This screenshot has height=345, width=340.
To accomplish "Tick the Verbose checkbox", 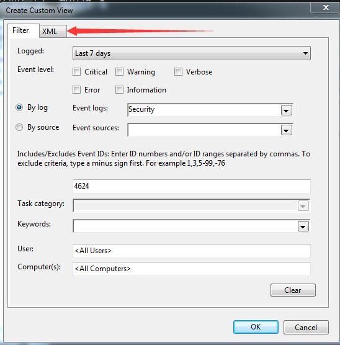I will [178, 72].
